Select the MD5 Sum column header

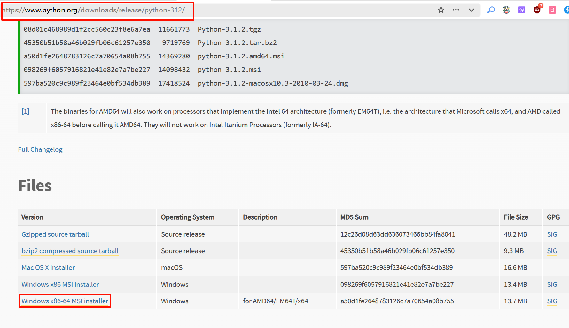click(x=354, y=217)
